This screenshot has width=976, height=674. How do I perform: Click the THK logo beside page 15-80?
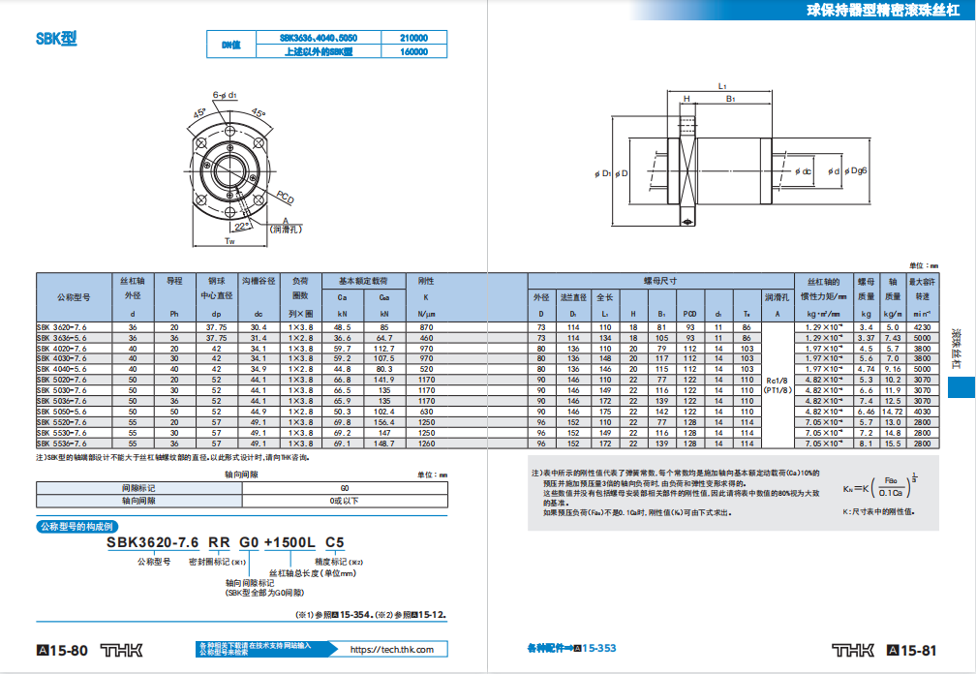[x=121, y=651]
